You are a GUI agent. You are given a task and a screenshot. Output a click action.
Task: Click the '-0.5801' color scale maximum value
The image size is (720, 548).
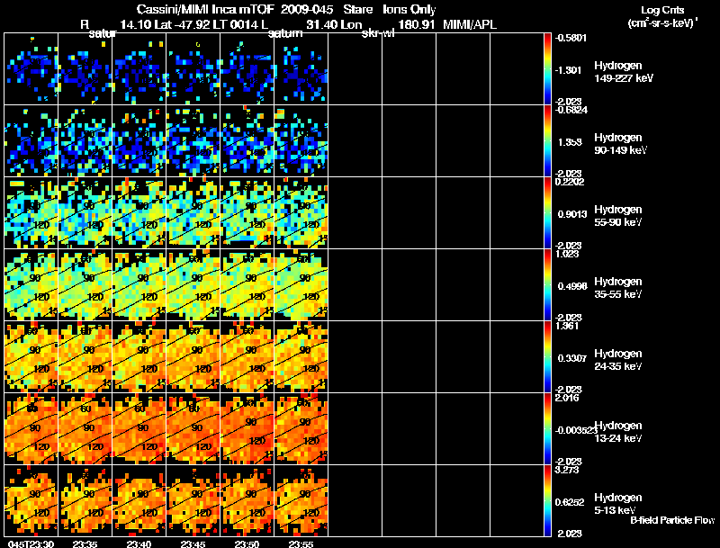click(x=571, y=38)
